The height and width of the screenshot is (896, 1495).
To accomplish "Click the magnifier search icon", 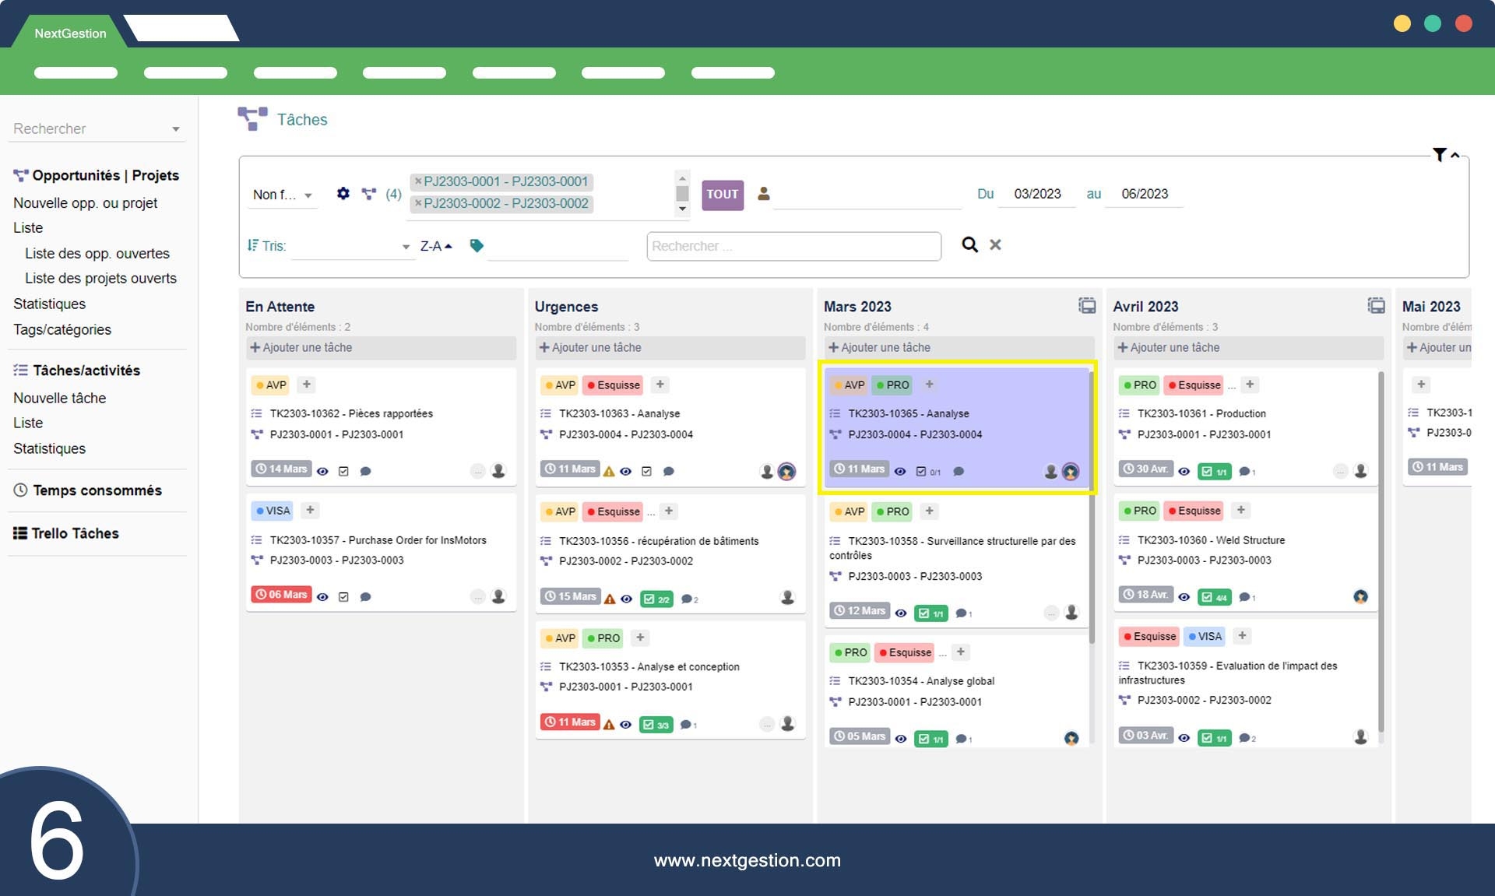I will pos(969,244).
